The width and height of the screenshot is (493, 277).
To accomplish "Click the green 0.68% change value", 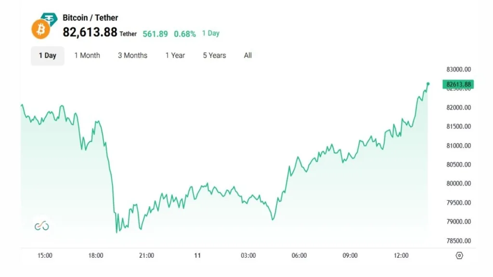I will click(185, 34).
